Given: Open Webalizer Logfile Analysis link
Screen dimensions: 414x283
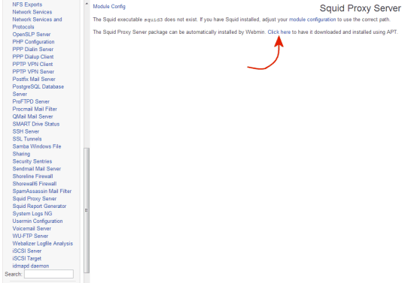Looking at the screenshot, I should pos(42,243).
